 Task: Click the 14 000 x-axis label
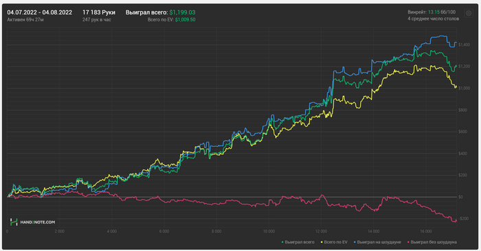(x=374, y=231)
